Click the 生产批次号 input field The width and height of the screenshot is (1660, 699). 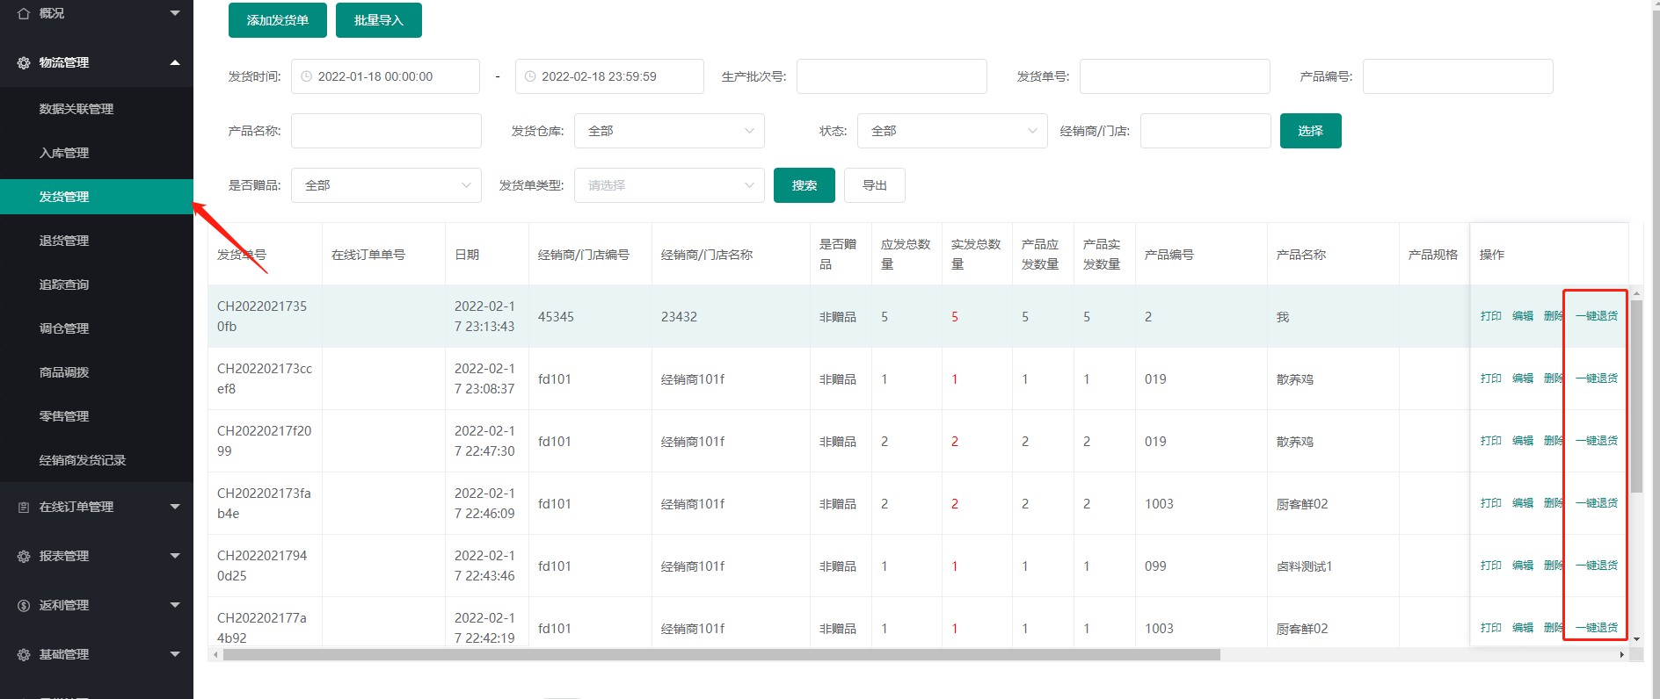point(892,76)
